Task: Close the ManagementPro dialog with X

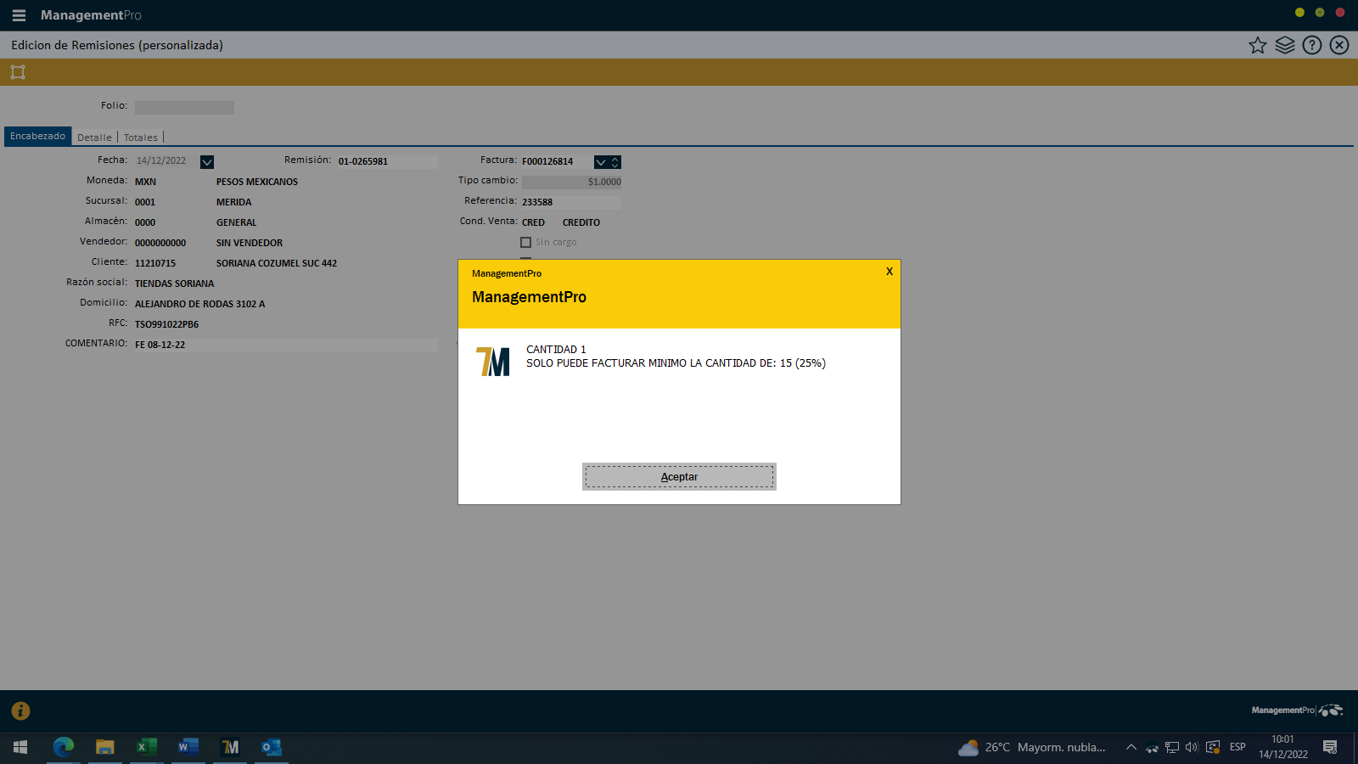Action: (889, 272)
